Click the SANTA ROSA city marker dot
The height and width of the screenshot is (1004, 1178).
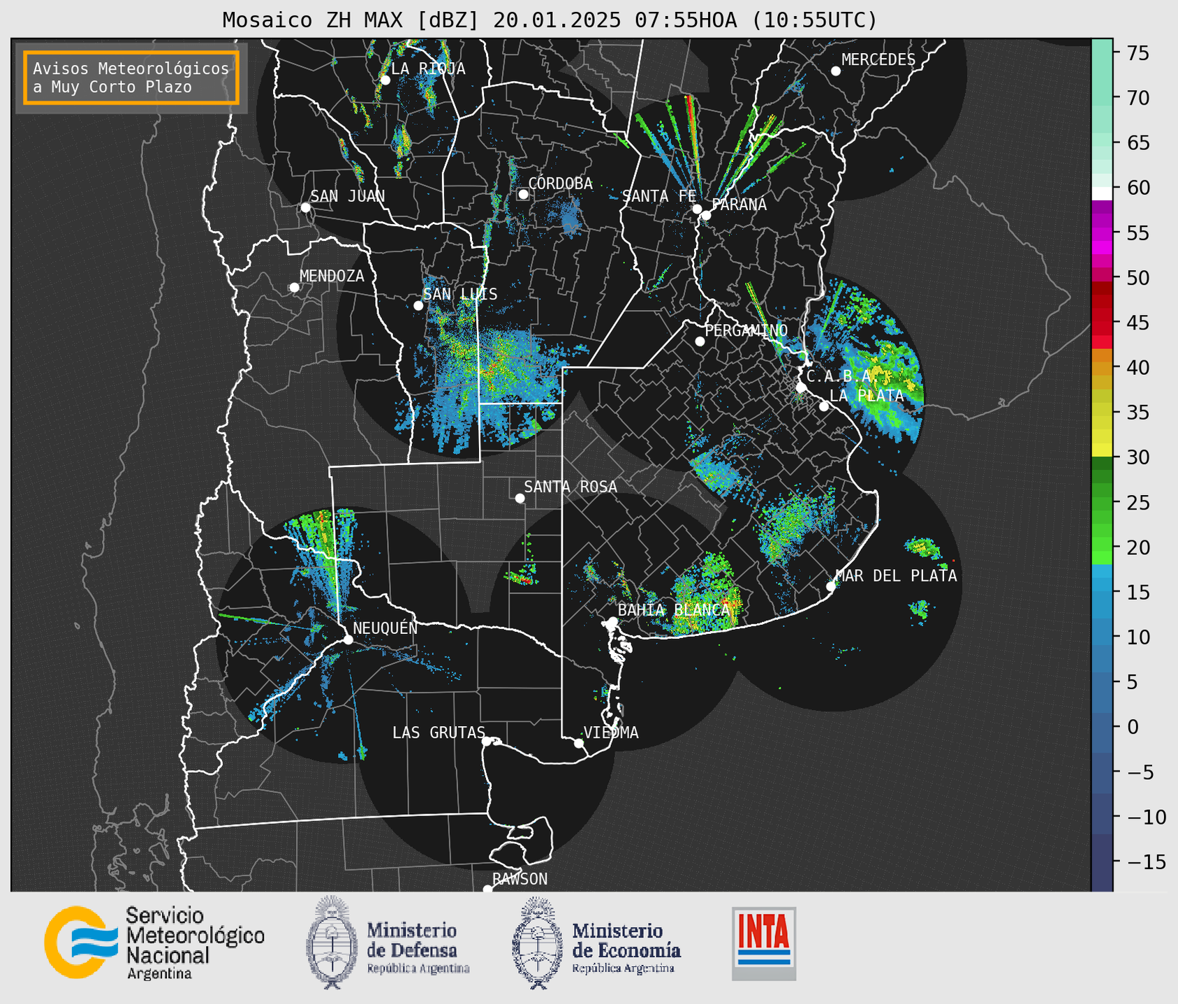(x=520, y=499)
